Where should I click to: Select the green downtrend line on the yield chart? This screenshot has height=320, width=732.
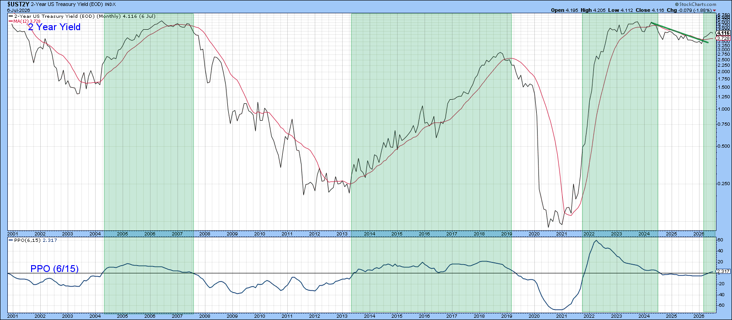pos(679,32)
